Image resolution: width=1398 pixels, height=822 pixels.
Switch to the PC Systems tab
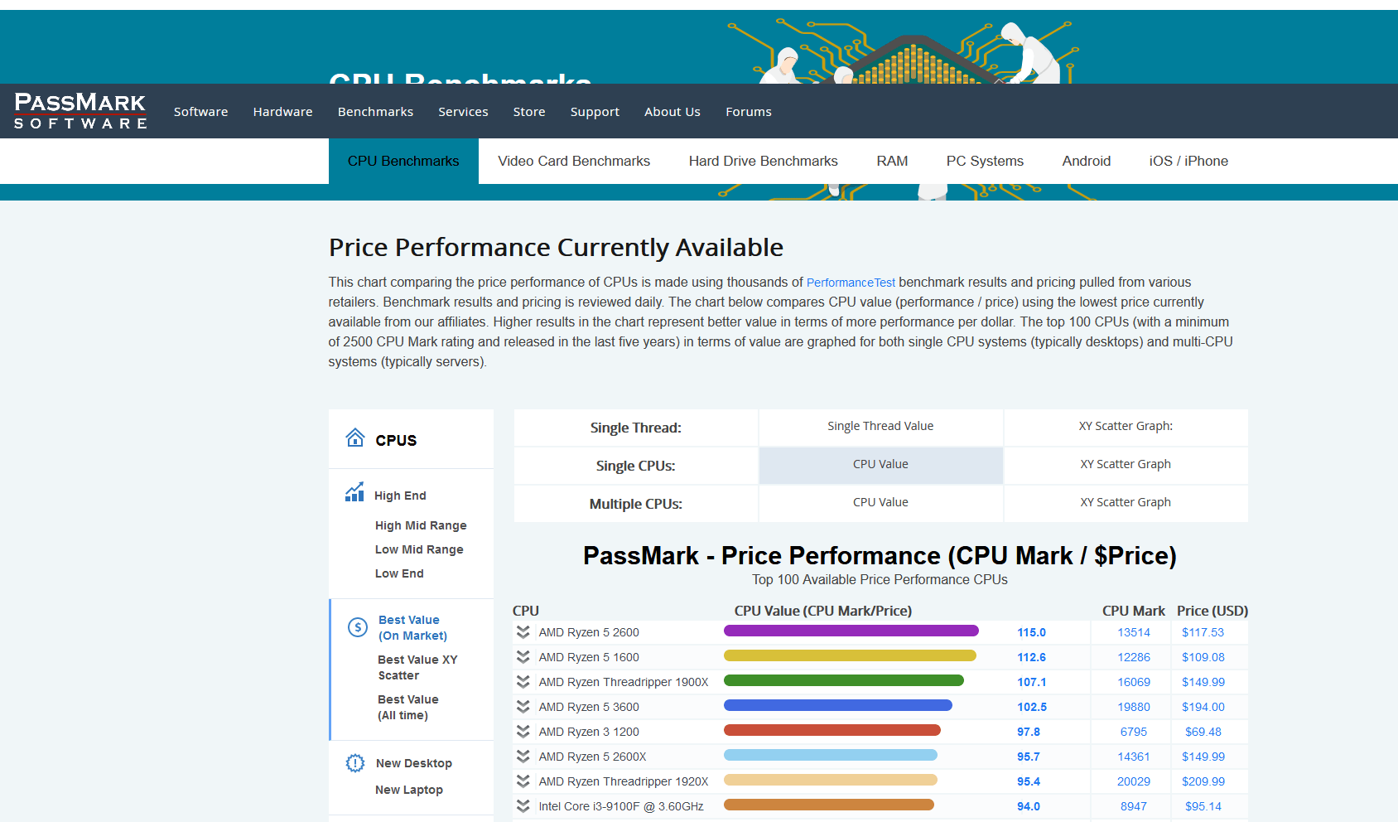985,161
